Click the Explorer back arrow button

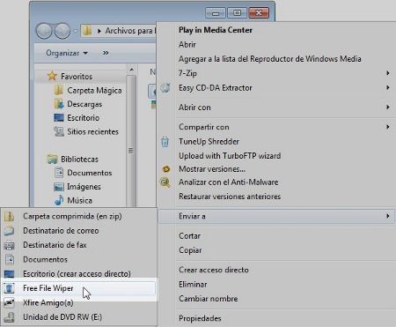click(44, 31)
